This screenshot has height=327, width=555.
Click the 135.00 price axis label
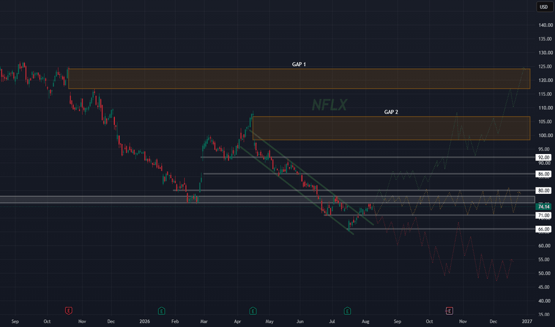tap(545, 39)
